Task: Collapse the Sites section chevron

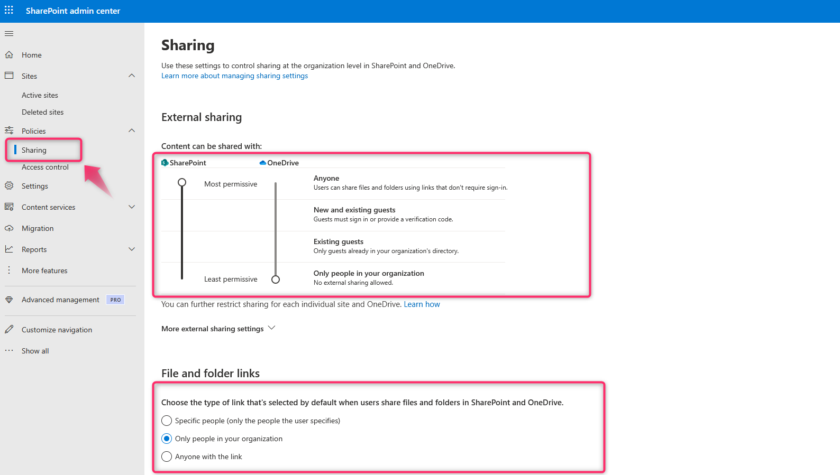Action: [x=132, y=76]
